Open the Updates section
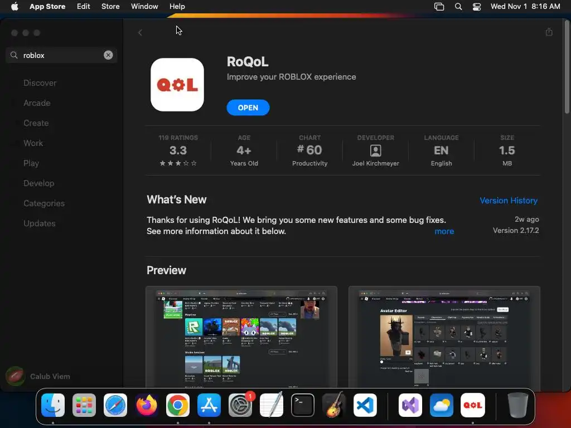The width and height of the screenshot is (571, 428). (x=40, y=223)
